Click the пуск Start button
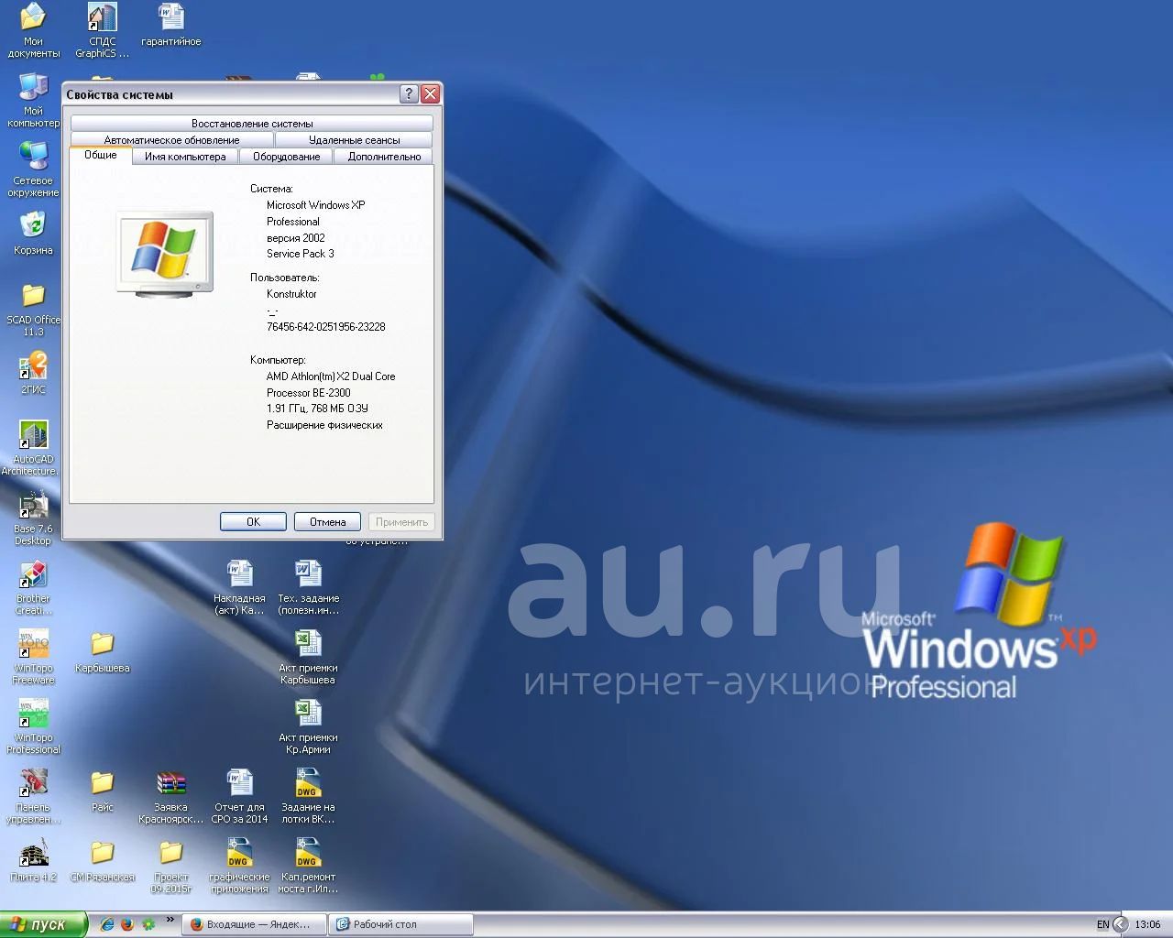Screen dimensions: 1173x938 (44, 924)
